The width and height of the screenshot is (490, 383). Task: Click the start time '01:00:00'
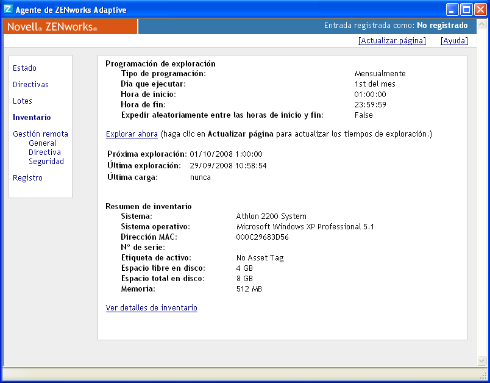tap(371, 94)
